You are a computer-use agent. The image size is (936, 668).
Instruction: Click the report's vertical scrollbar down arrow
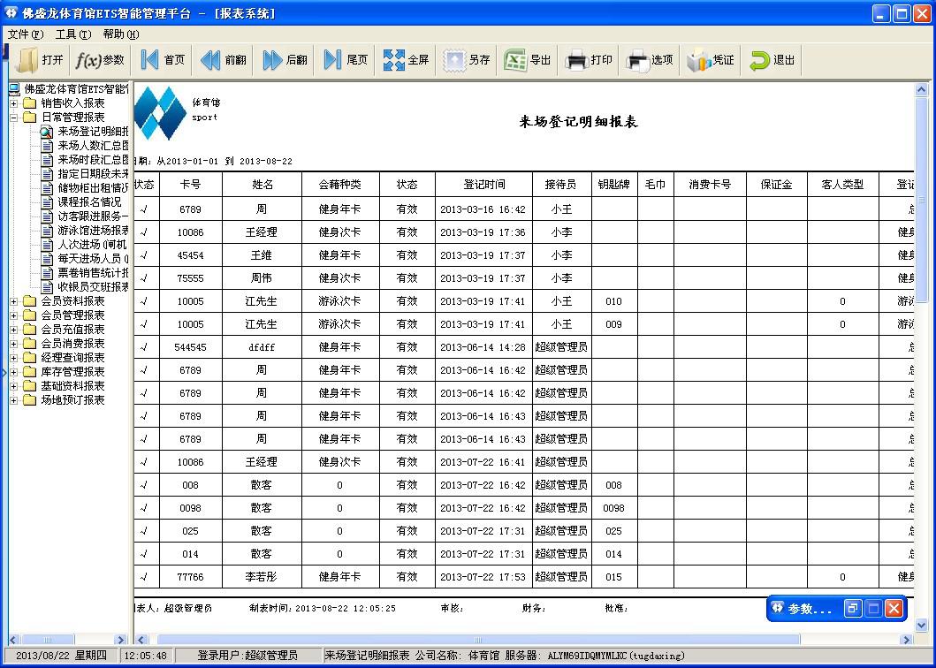(x=921, y=625)
